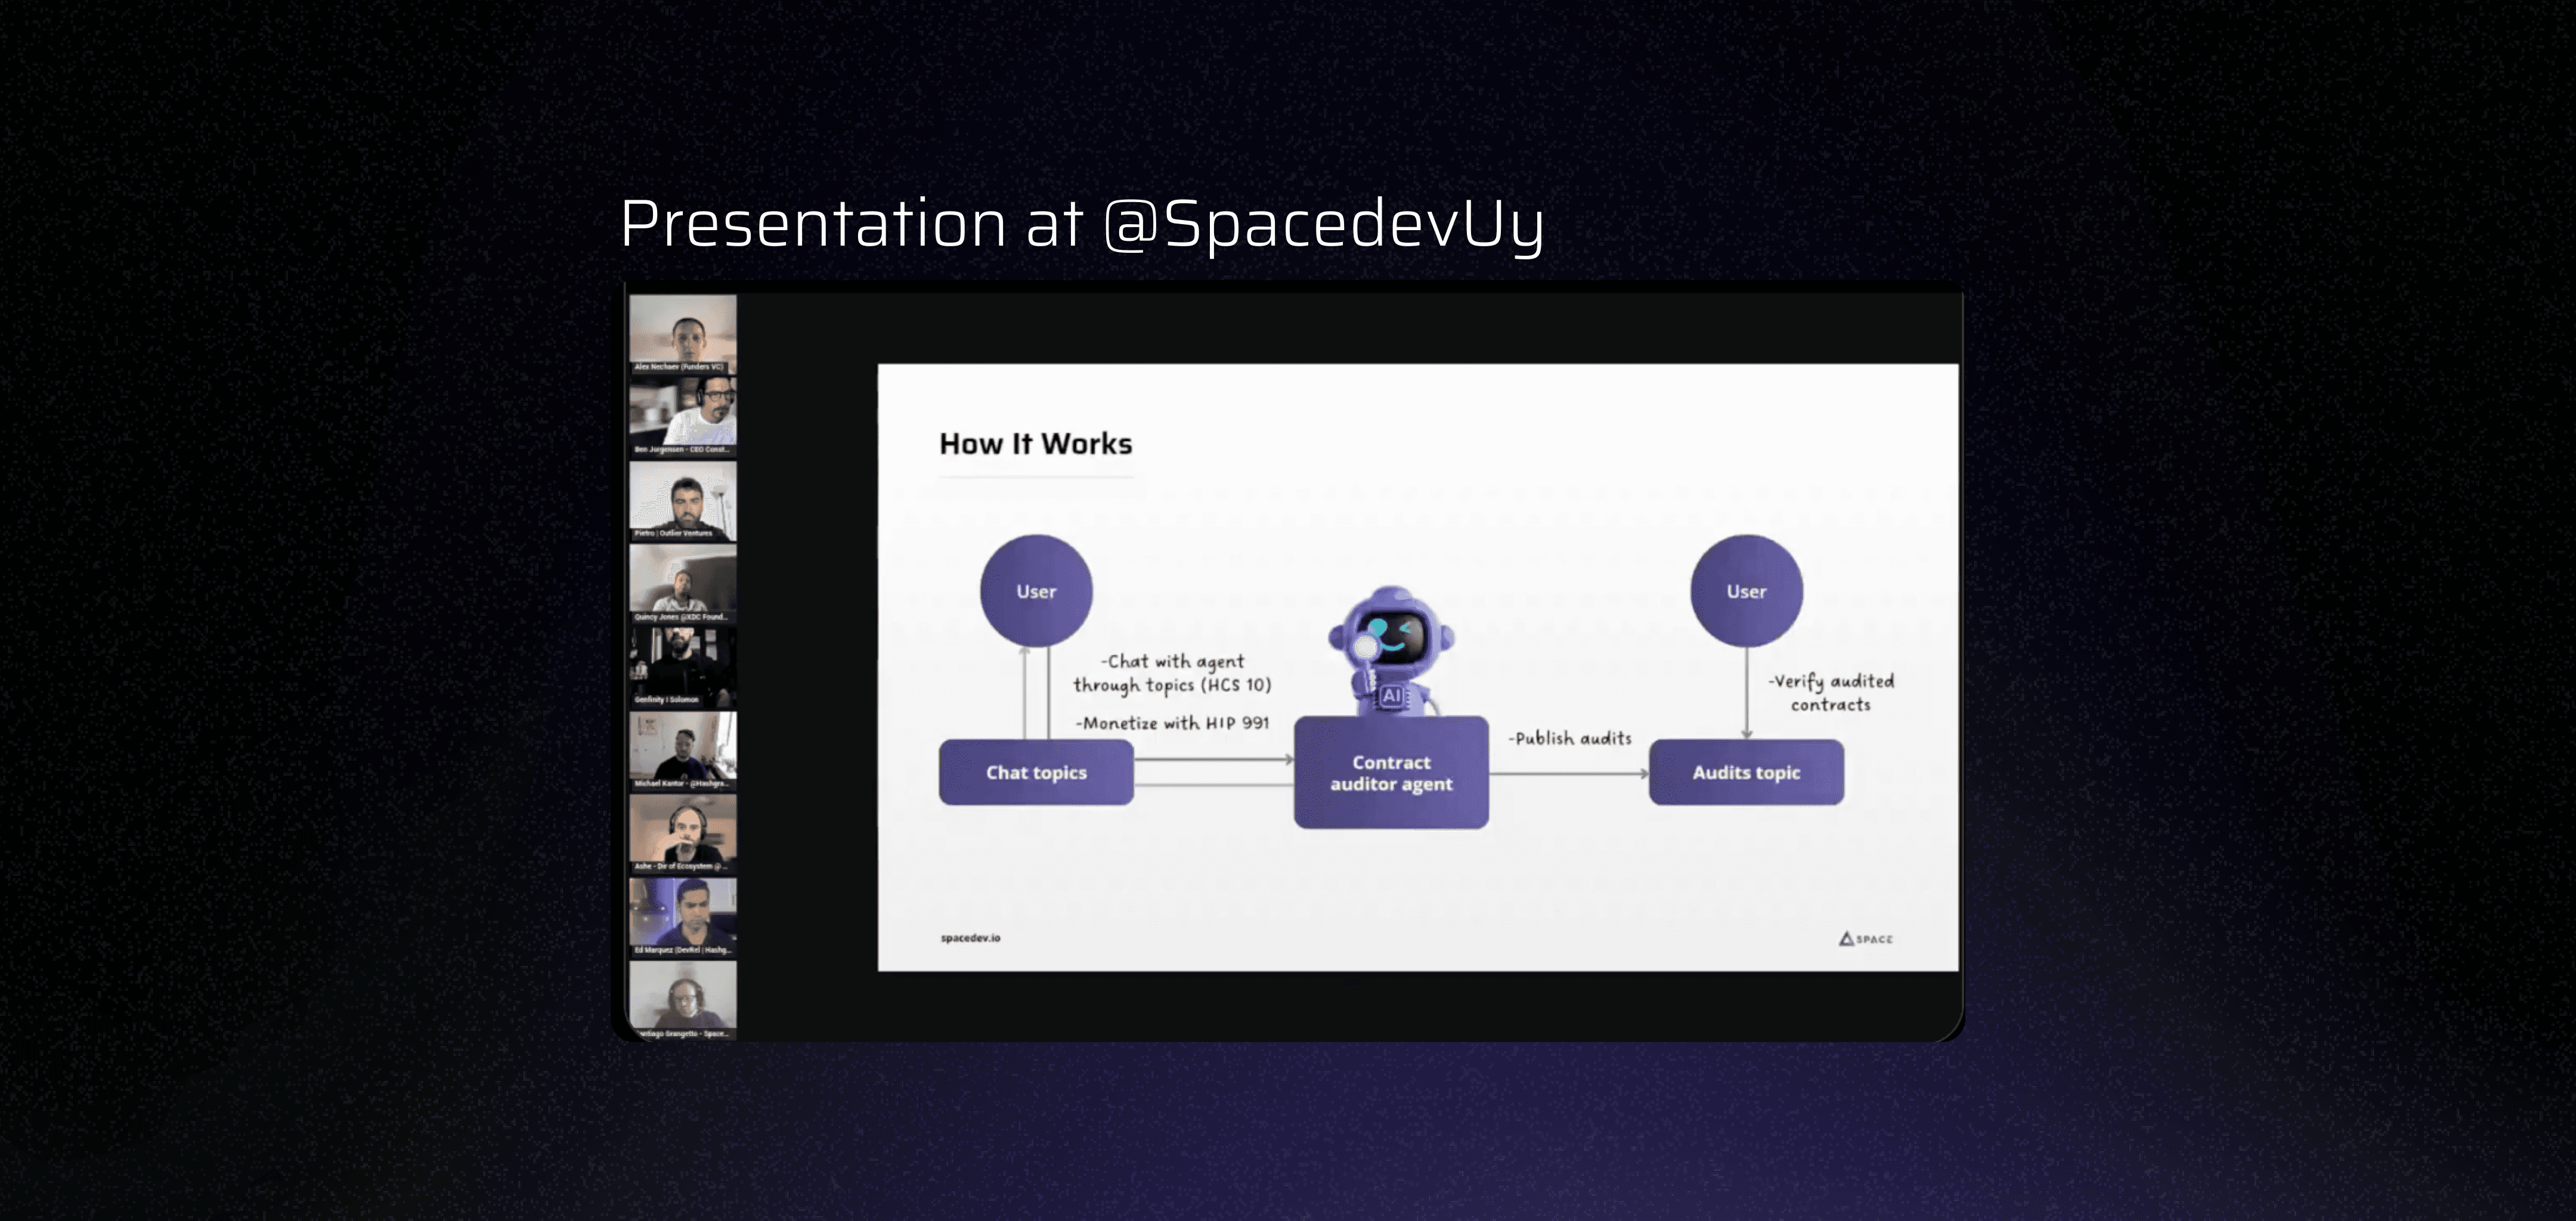Screen dimensions: 2576x1221
Task: Open the spacedev.io footer link
Action: (x=970, y=938)
